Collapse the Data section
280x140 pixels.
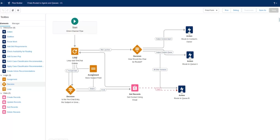click(x=1, y=93)
